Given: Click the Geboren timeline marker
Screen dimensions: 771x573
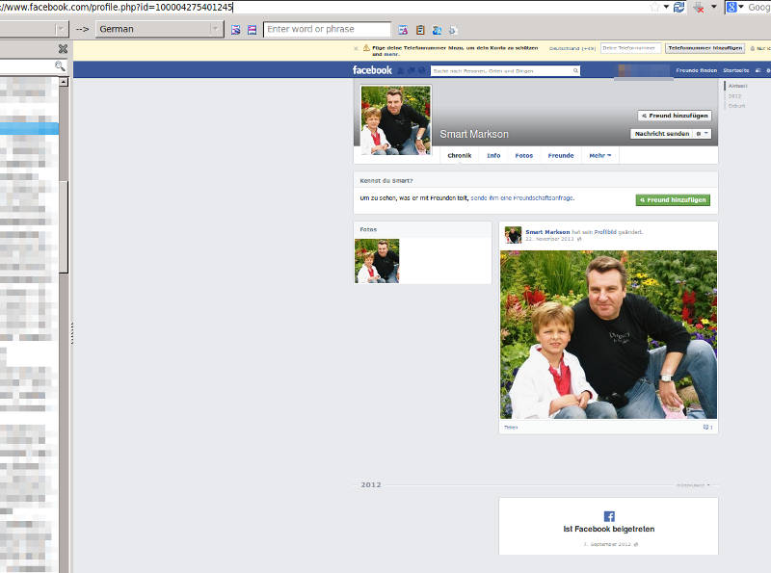Looking at the screenshot, I should (x=736, y=106).
